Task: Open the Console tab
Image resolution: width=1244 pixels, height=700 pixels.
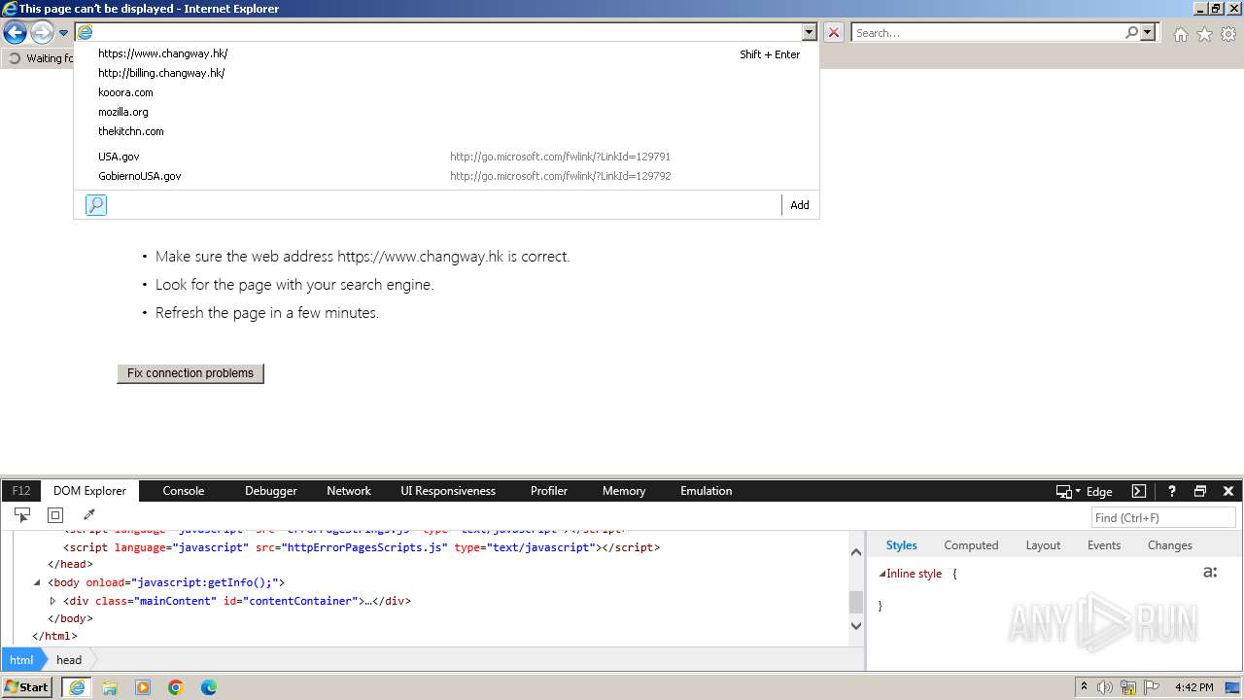Action: (184, 491)
